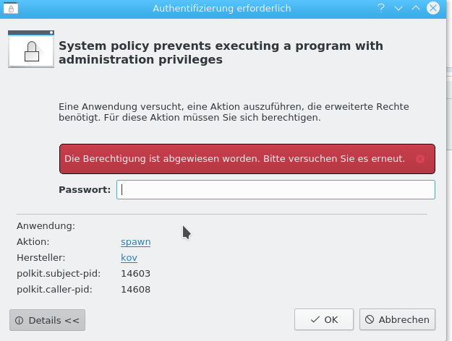This screenshot has height=341, width=452.
Task: Click the System policy prevents heading text
Action: [x=221, y=53]
